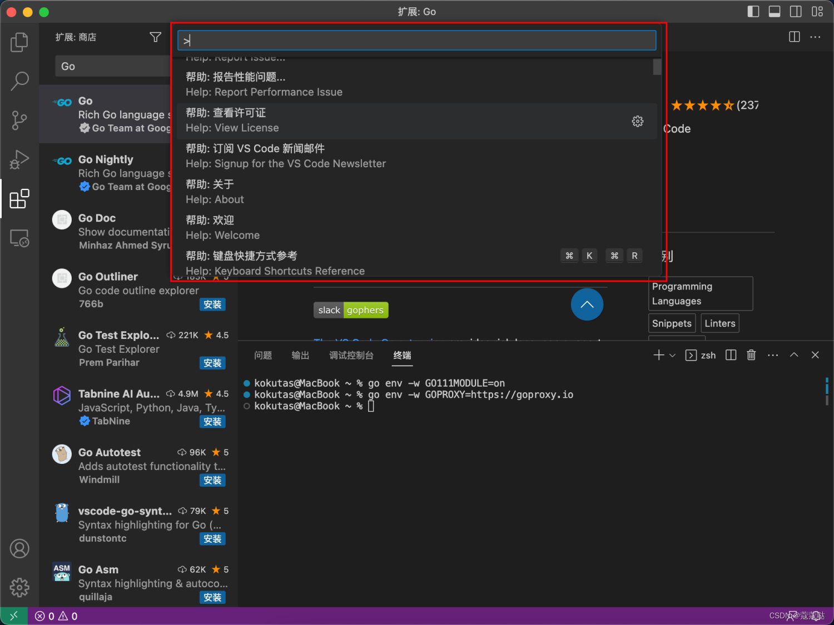Image resolution: width=834 pixels, height=625 pixels.
Task: Run Help: View License command
Action: pyautogui.click(x=416, y=121)
